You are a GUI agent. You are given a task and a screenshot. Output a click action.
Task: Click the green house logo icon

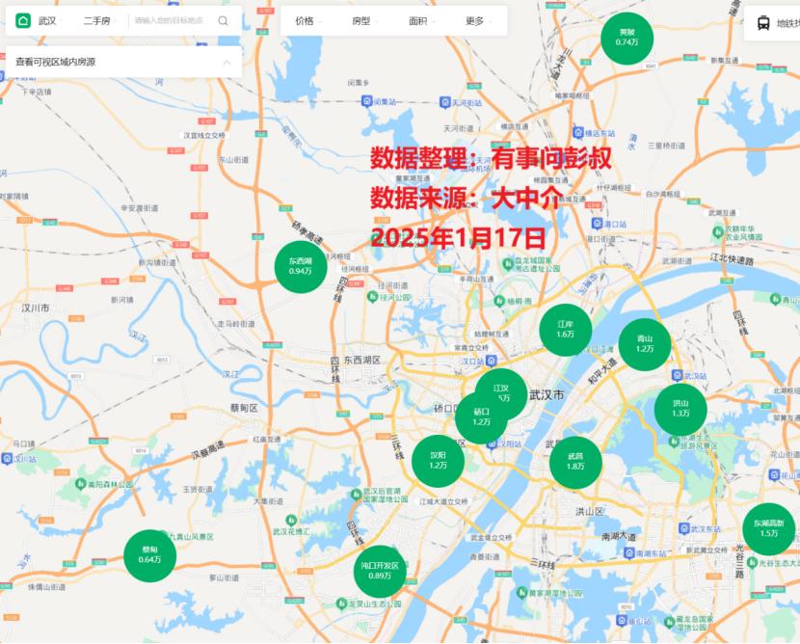[23, 20]
